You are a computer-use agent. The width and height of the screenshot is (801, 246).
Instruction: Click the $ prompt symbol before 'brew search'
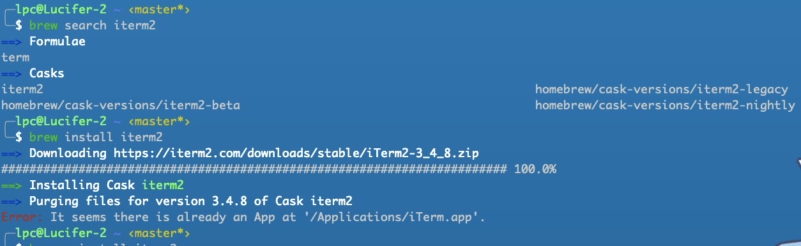click(19, 26)
